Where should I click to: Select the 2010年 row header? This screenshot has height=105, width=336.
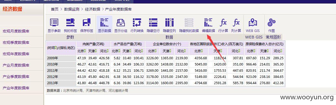(x=61, y=64)
